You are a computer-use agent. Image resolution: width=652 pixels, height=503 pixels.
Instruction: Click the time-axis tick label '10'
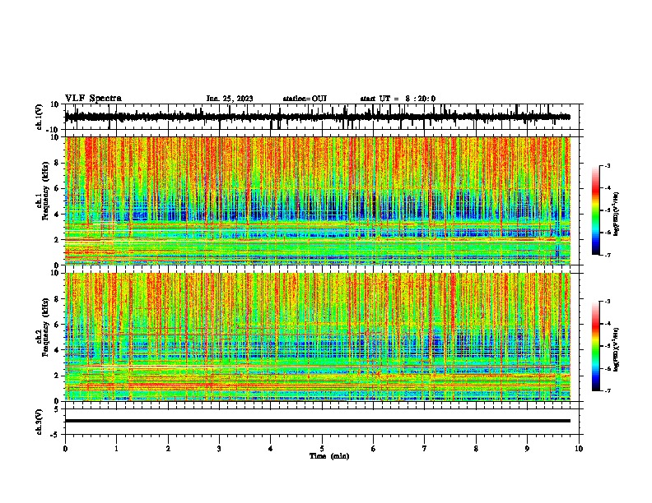tap(579, 449)
